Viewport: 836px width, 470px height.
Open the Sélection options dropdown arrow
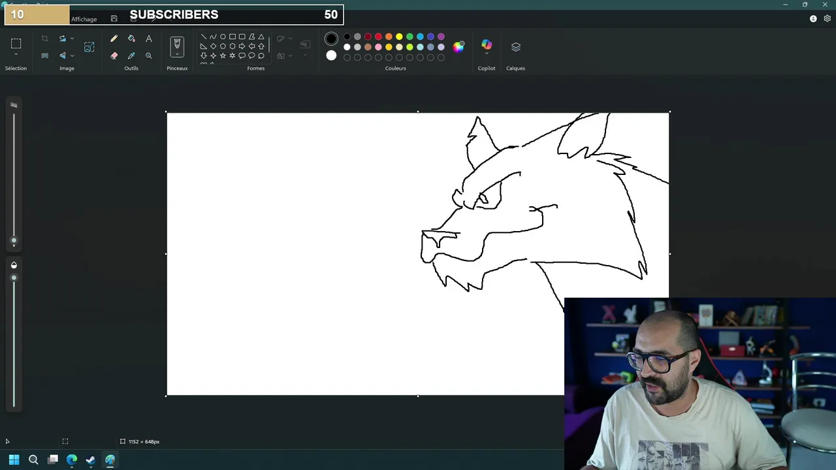16,55
